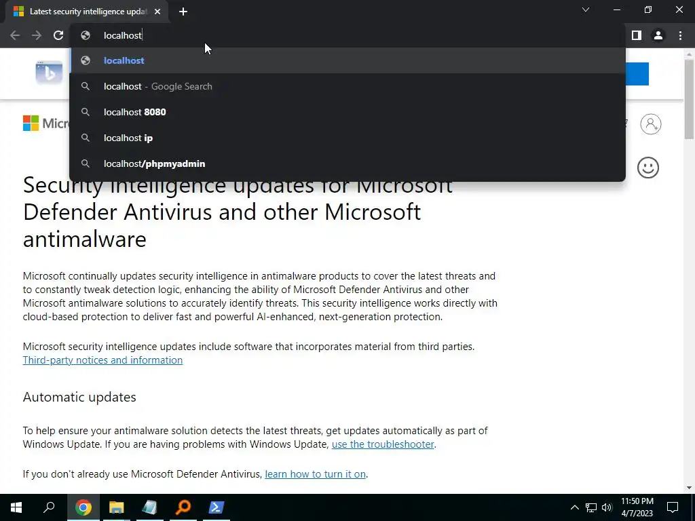Click the Security intelligence updates page heading
The width and height of the screenshot is (695, 521).
(x=238, y=212)
